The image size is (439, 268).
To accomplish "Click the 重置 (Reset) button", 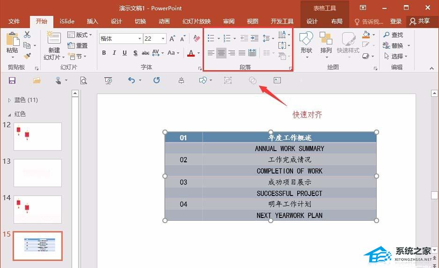I will pyautogui.click(x=78, y=45).
